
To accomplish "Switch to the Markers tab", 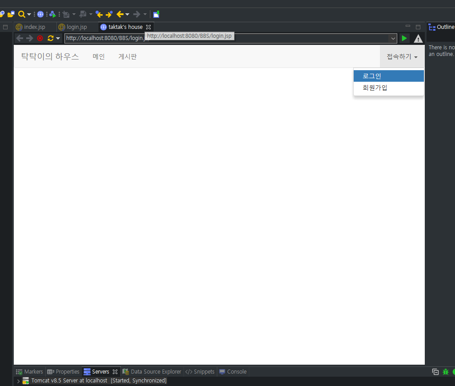I will [x=30, y=371].
